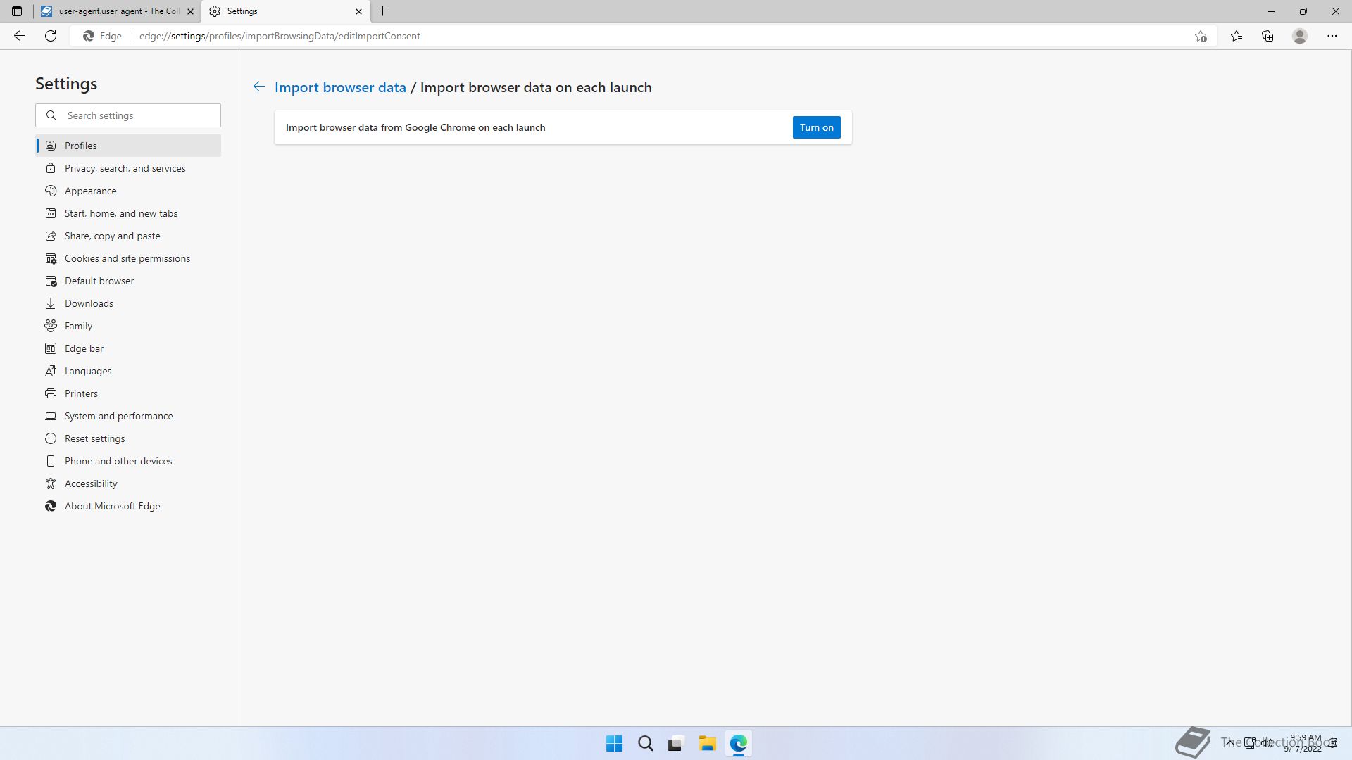The image size is (1352, 760).
Task: Turn on Chrome import on each launch
Action: [816, 127]
